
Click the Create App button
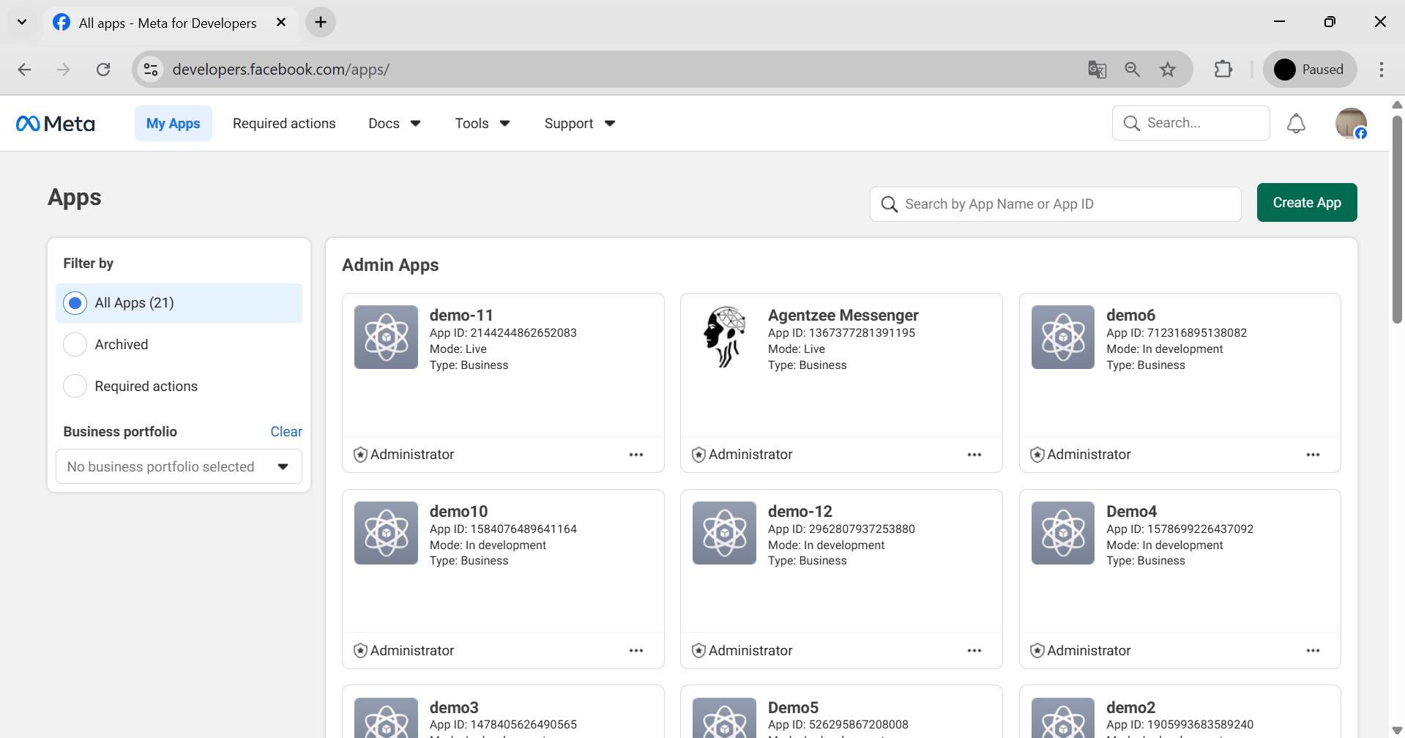[1307, 203]
